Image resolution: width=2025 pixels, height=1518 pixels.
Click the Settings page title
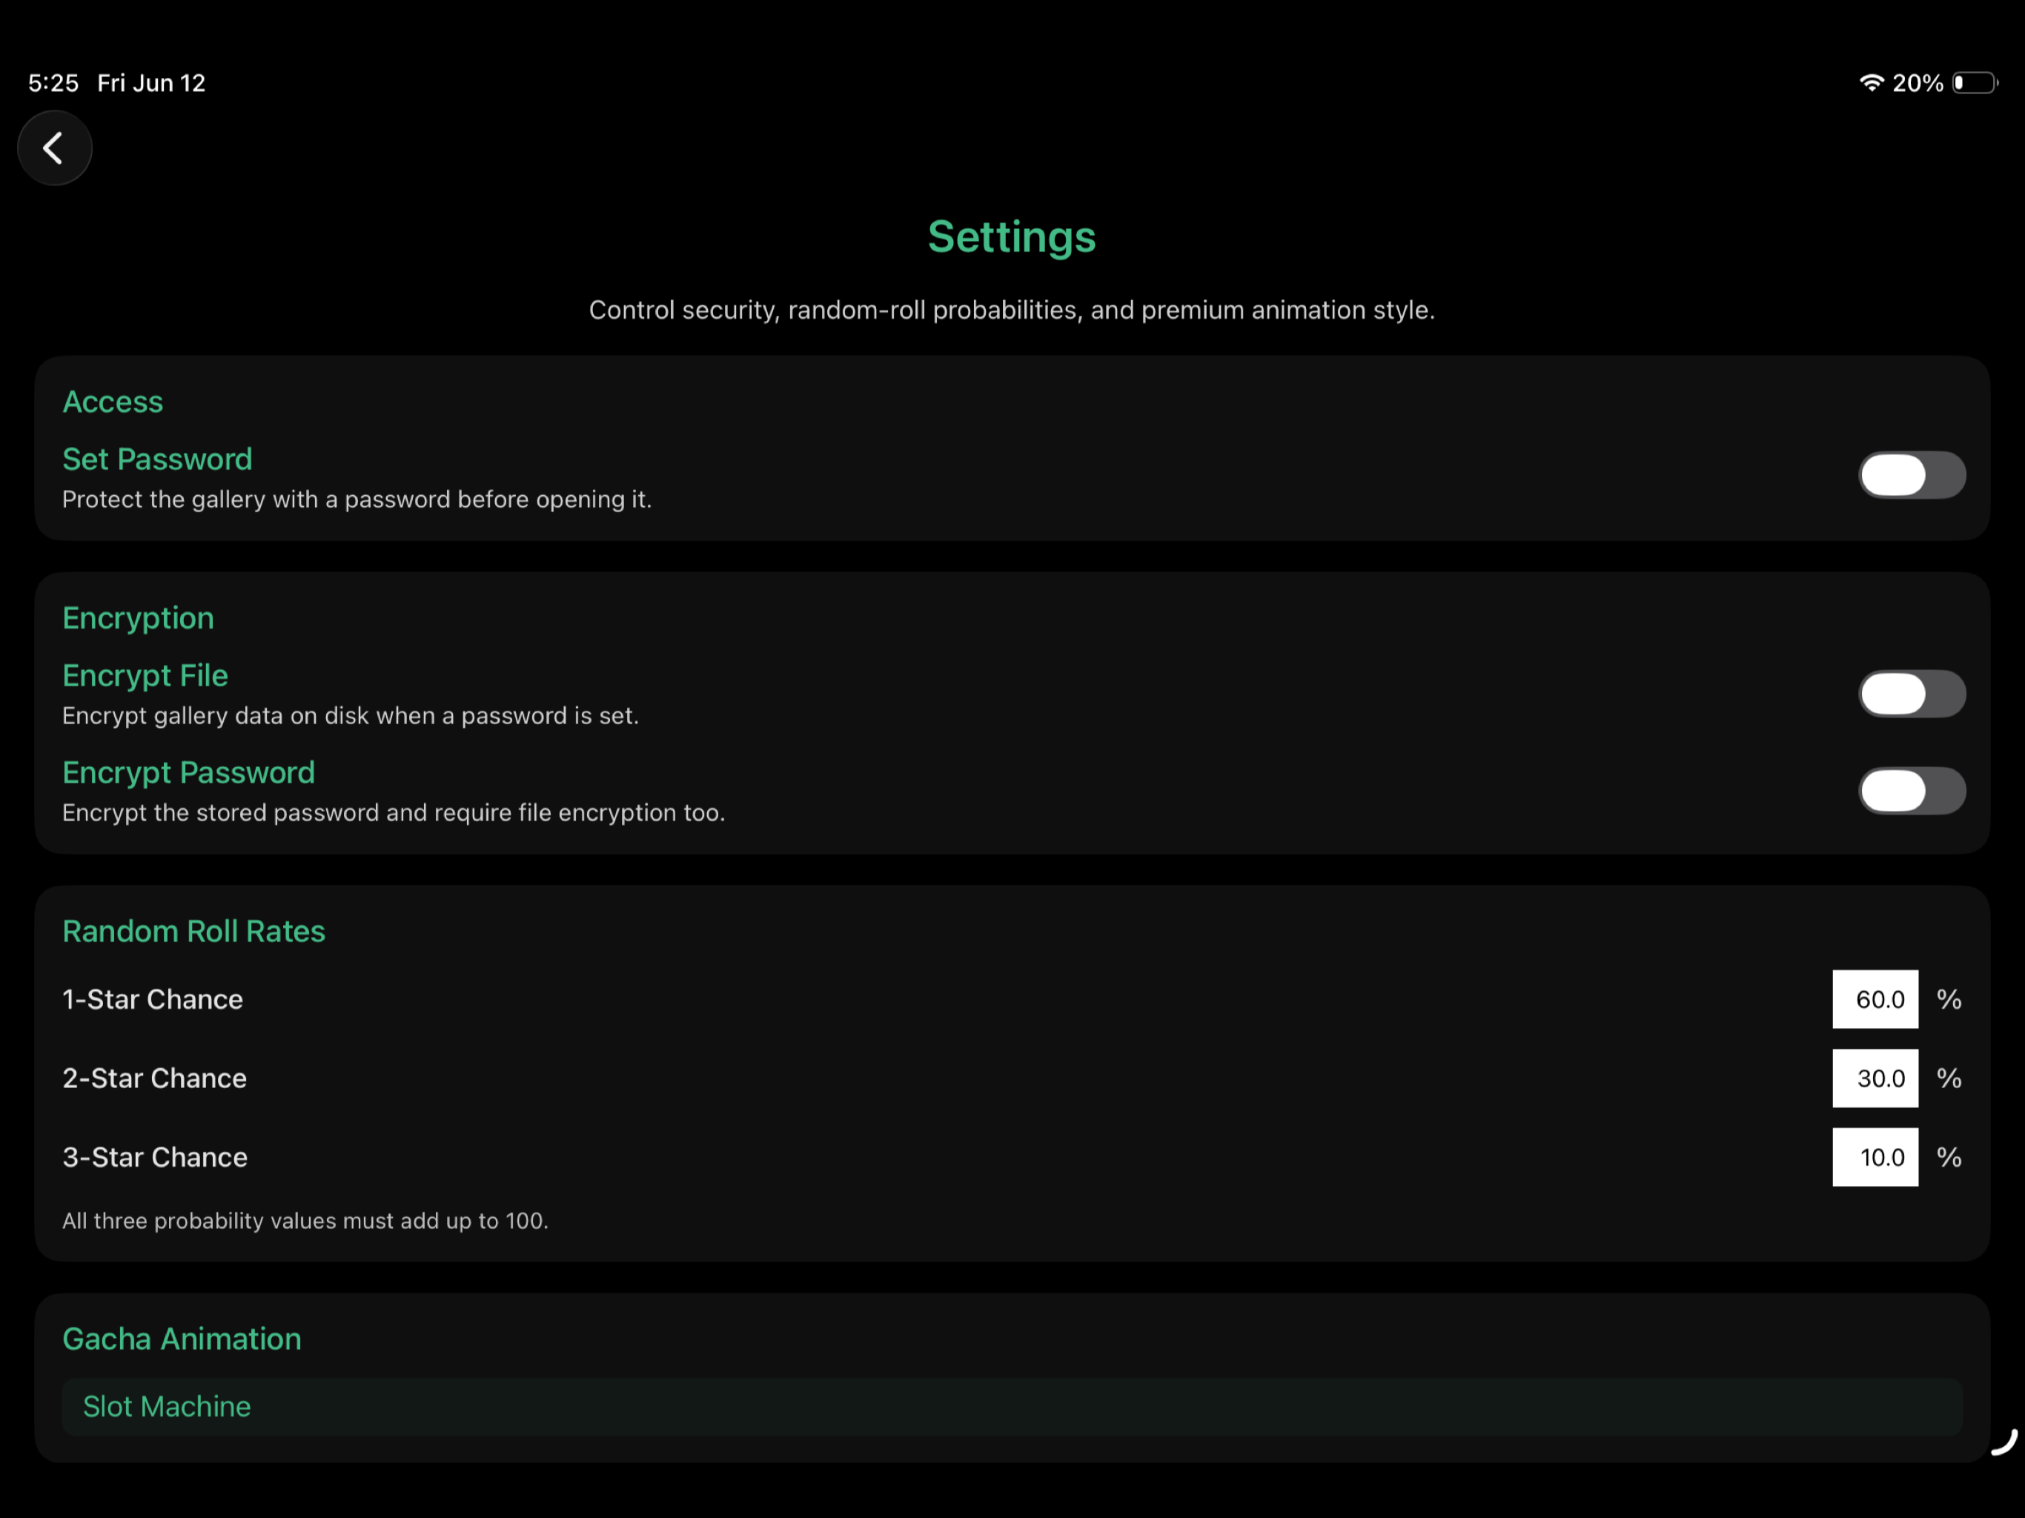(1012, 237)
